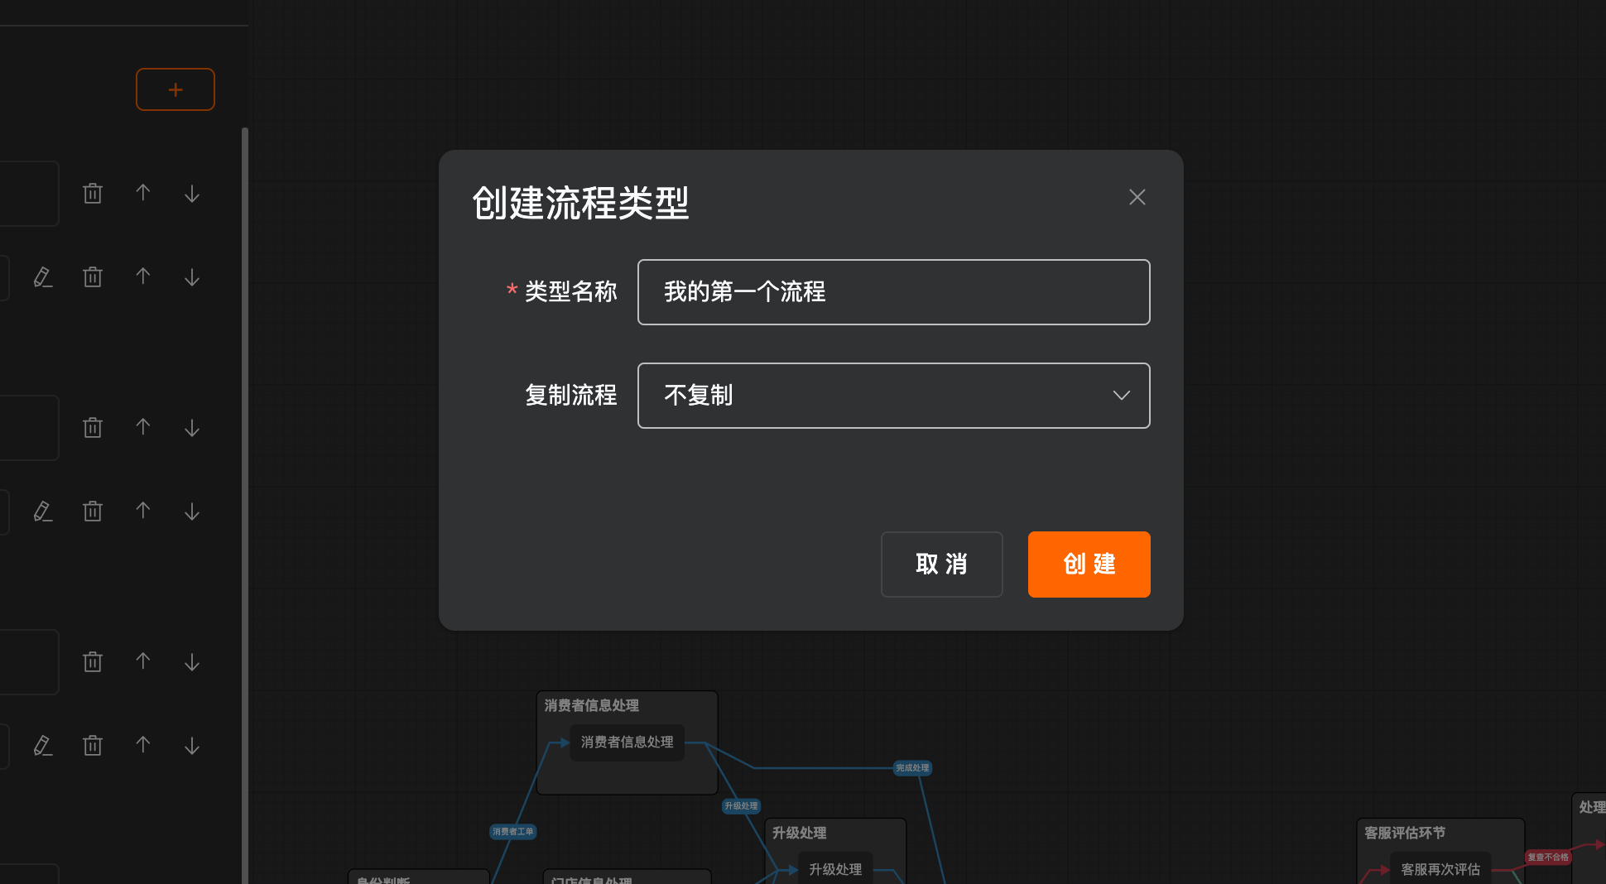Open the 复制流程 dropdown showing 不复制

tap(894, 396)
